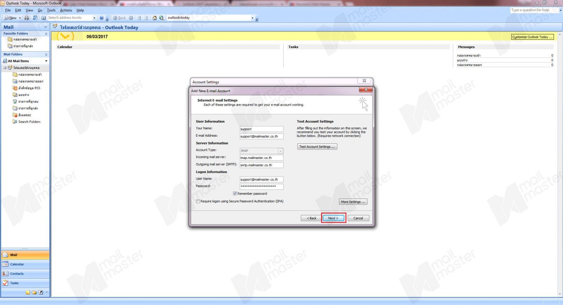Click the Calendar grid icon in navigation pane
563x305 pixels.
coord(5,264)
